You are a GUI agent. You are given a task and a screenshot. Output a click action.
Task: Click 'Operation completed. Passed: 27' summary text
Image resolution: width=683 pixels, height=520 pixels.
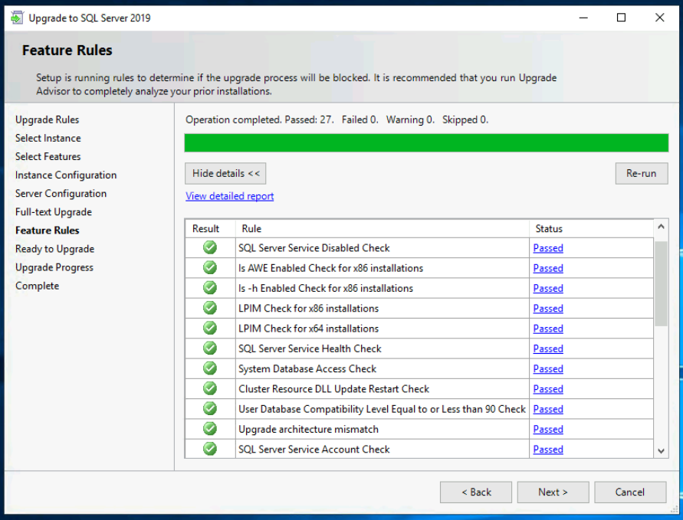pyautogui.click(x=259, y=119)
